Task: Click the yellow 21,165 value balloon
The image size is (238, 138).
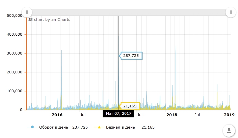Action: tap(131, 106)
